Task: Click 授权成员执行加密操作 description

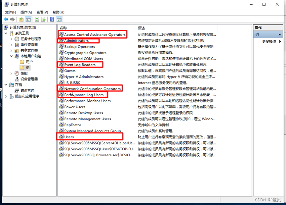Action: (156, 53)
